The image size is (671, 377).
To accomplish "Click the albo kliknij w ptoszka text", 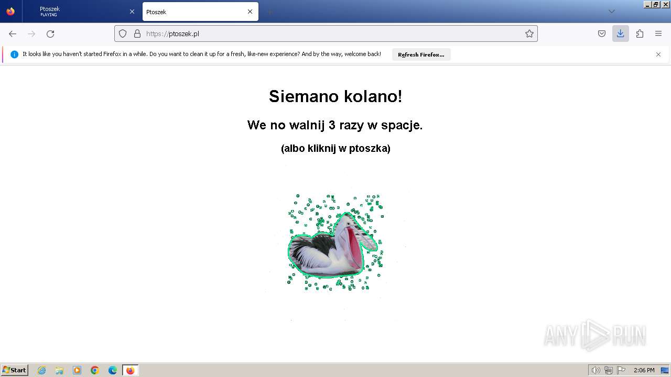I will [335, 148].
